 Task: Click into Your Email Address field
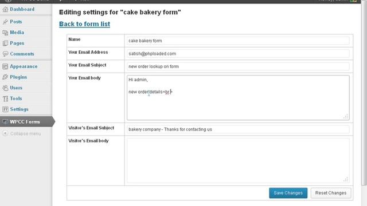coord(238,53)
